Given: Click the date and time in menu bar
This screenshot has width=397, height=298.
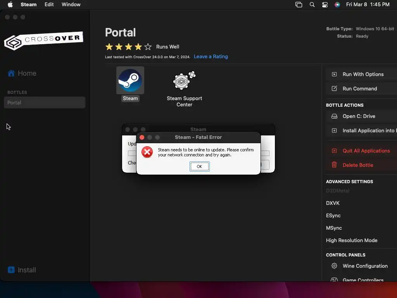Looking at the screenshot, I should [368, 4].
